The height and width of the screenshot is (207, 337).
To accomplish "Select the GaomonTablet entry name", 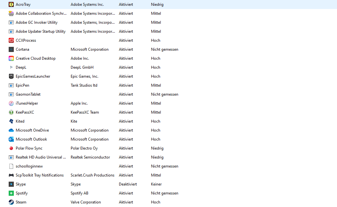I will [28, 94].
